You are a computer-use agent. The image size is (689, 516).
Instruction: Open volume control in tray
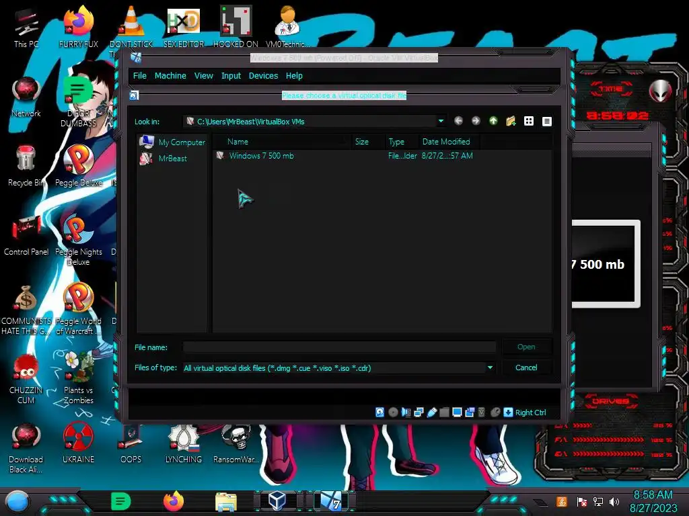(x=614, y=501)
